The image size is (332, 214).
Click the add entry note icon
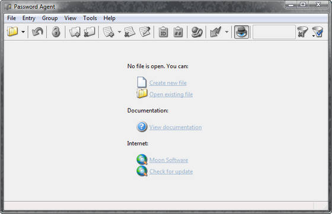pos(108,32)
